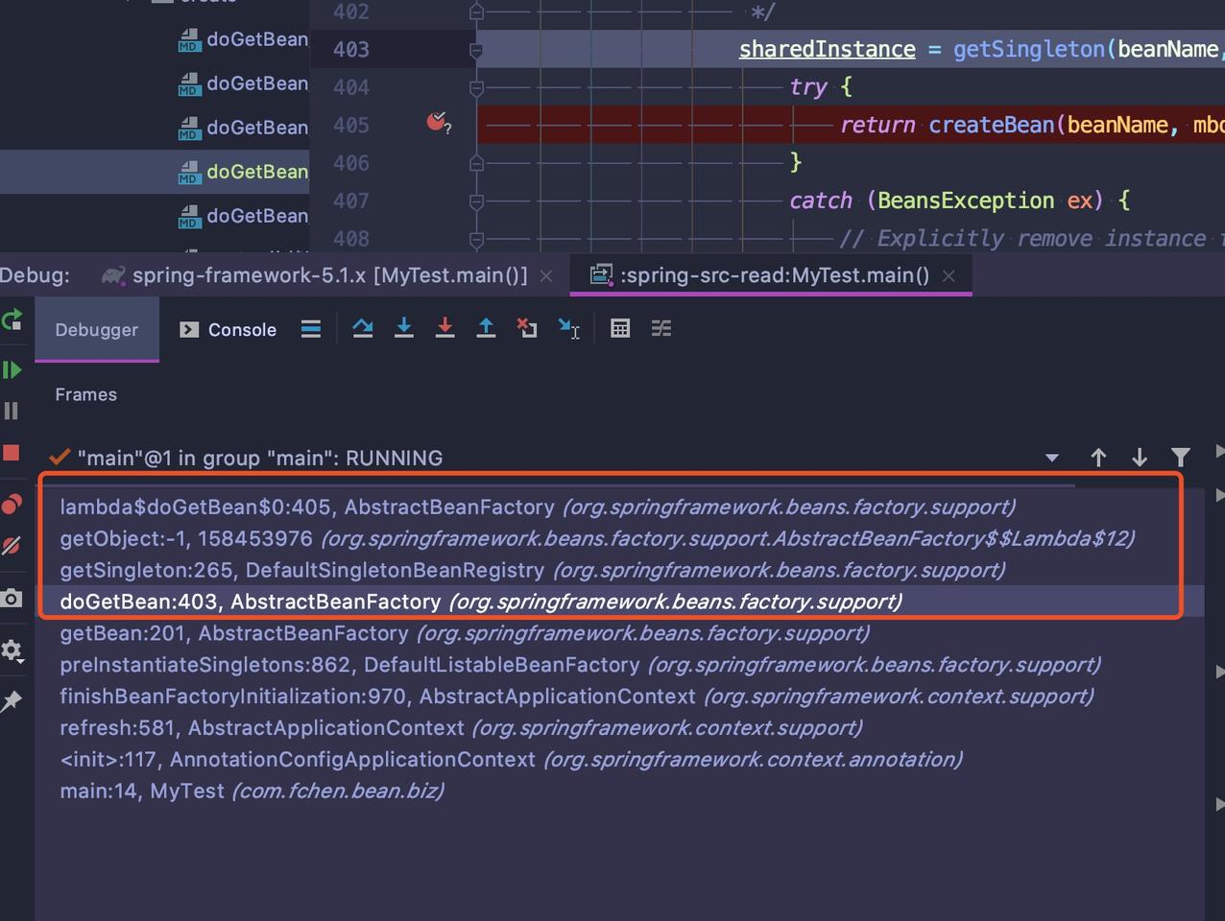Toggle the frames filter funnel icon

click(1181, 458)
